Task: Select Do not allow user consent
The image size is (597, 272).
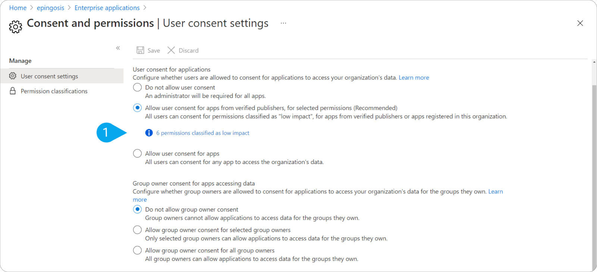Action: coord(137,87)
